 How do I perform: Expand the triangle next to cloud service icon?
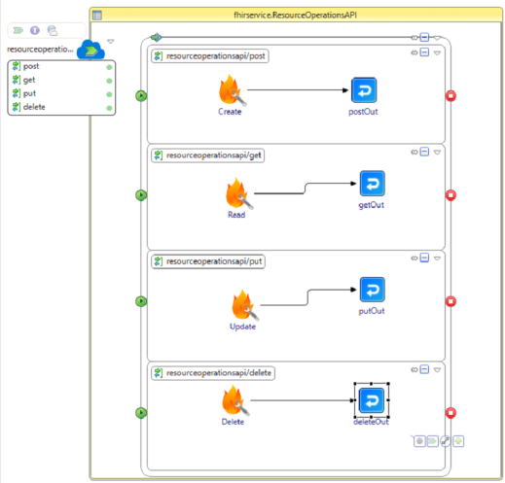pos(111,42)
